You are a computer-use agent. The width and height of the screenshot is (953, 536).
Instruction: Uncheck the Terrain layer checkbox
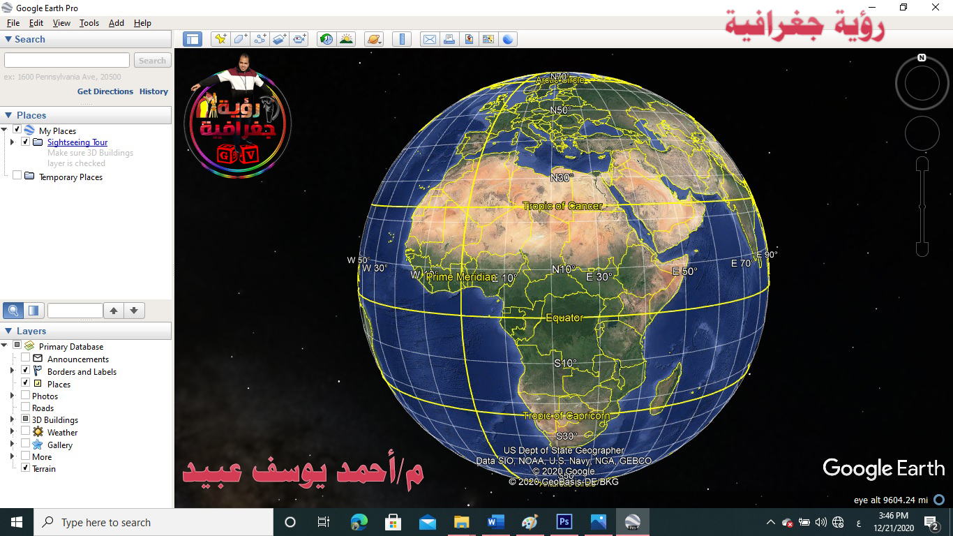pos(26,468)
